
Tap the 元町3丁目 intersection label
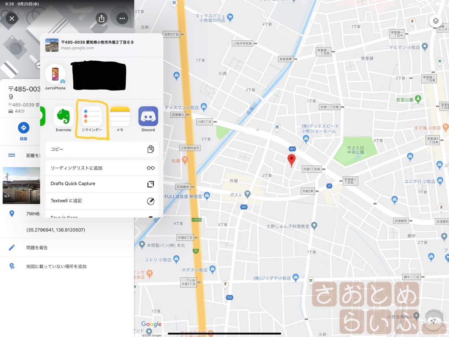172,34
